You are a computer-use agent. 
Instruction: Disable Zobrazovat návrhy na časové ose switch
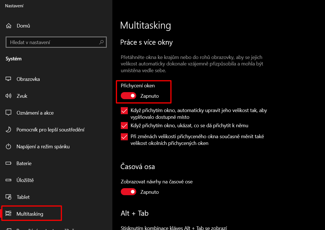click(x=128, y=192)
